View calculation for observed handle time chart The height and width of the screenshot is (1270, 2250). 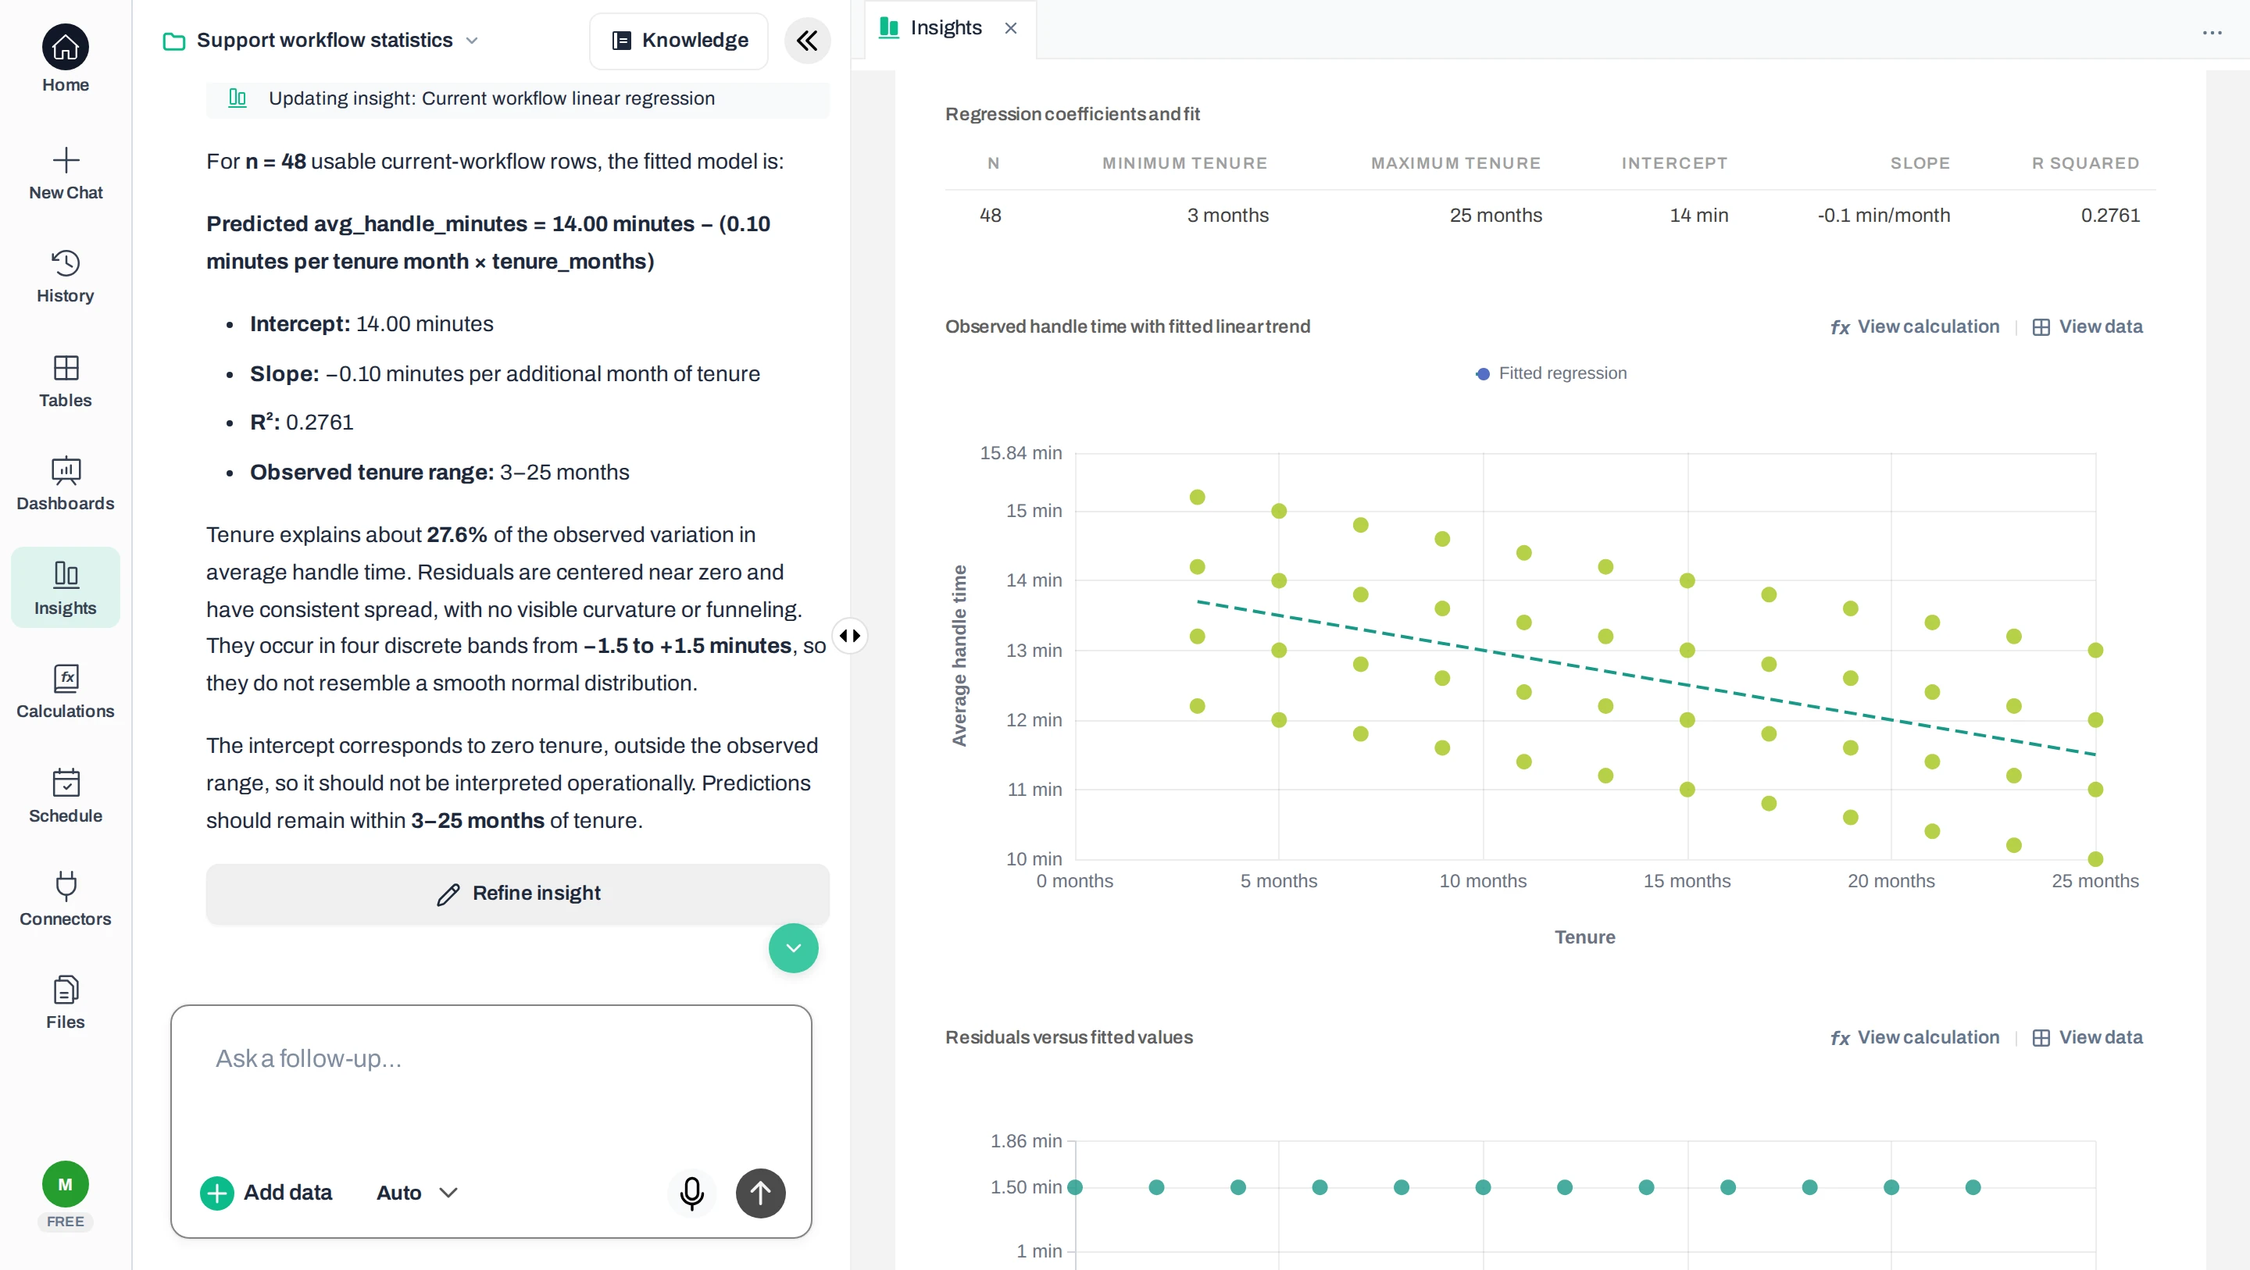click(1915, 326)
